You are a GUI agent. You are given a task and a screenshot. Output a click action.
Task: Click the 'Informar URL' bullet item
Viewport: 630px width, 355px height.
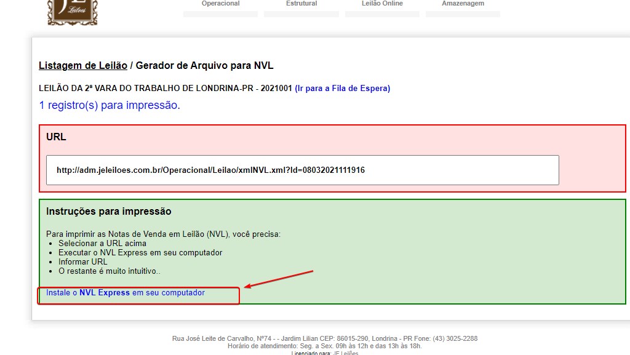[x=82, y=261]
